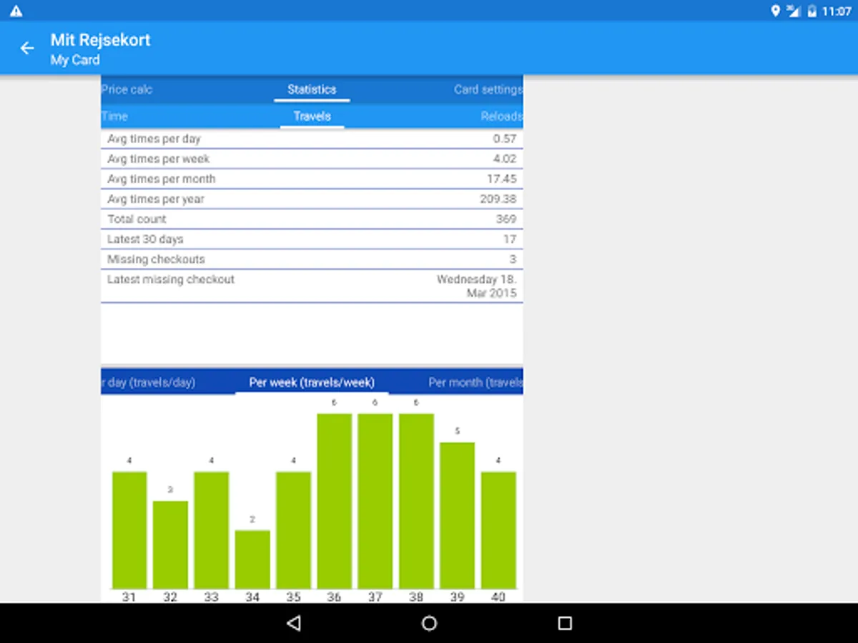Tap the value 369
This screenshot has height=643, width=858.
[x=506, y=219]
